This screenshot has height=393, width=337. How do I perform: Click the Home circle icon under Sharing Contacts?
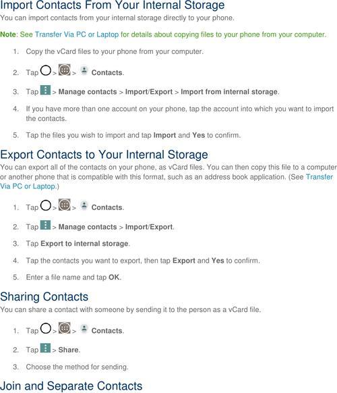[x=46, y=328]
